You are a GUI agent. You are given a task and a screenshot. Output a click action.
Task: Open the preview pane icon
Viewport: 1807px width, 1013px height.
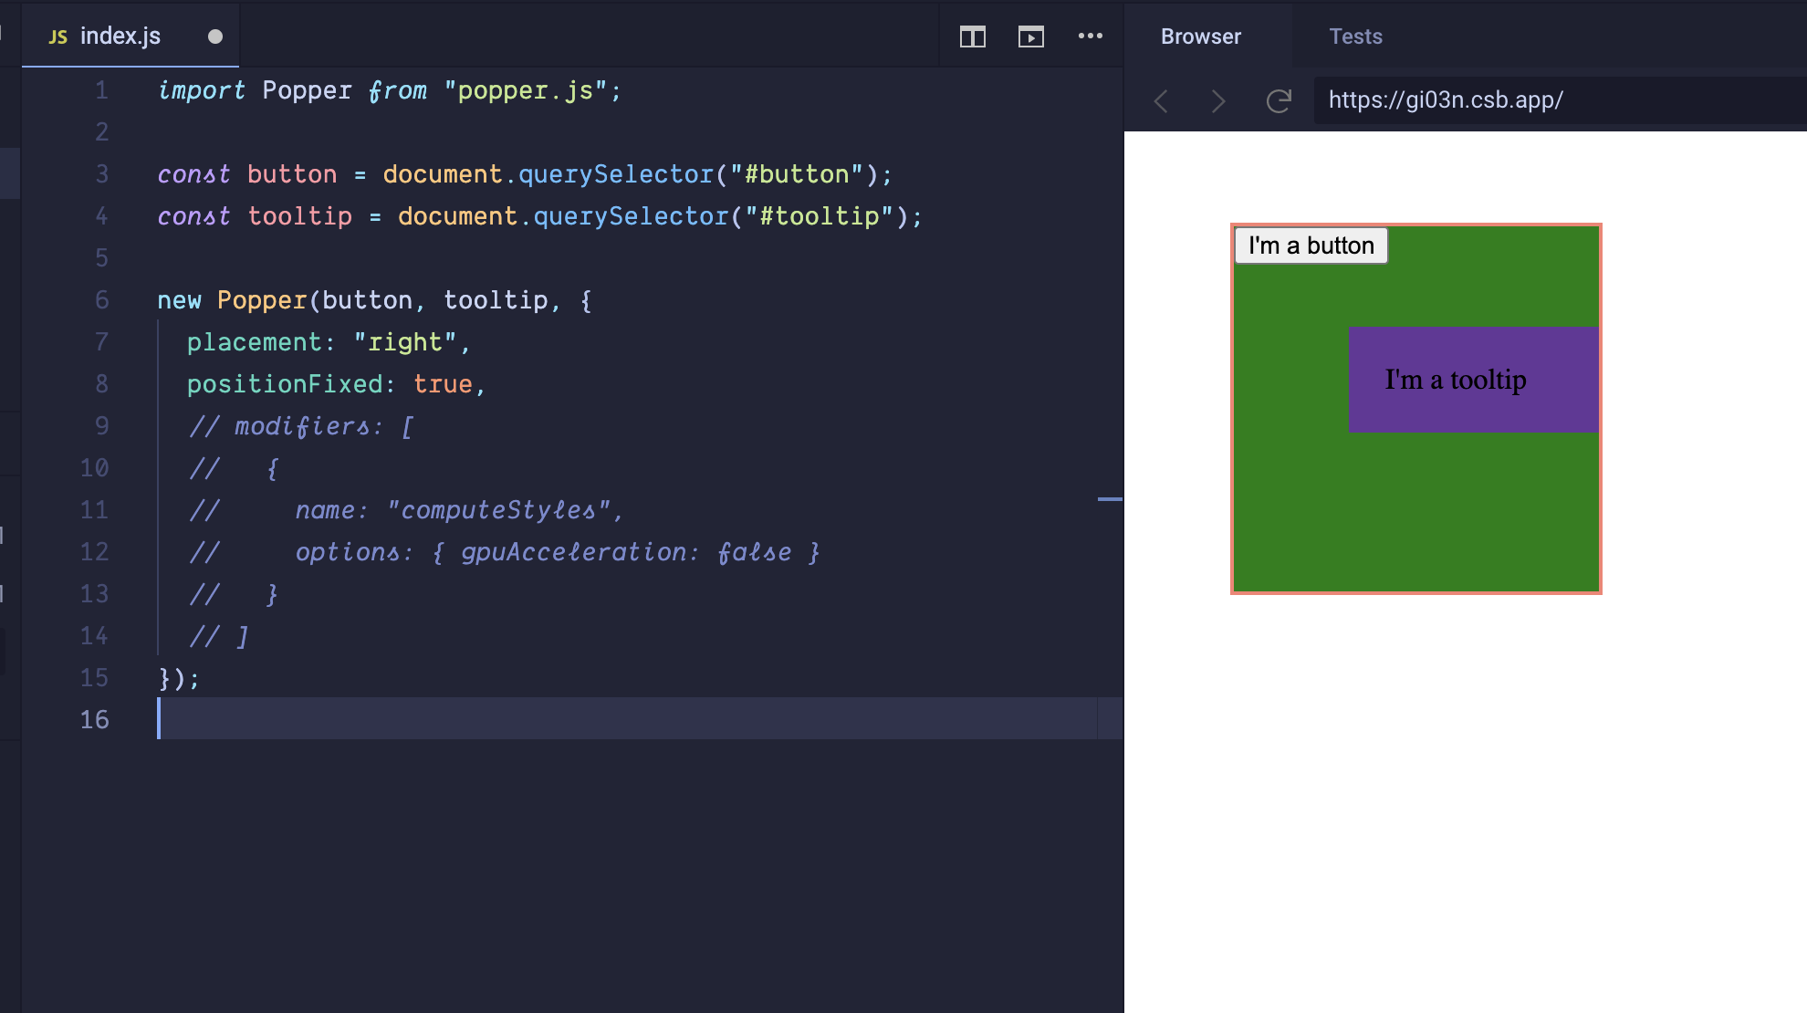pos(1030,37)
